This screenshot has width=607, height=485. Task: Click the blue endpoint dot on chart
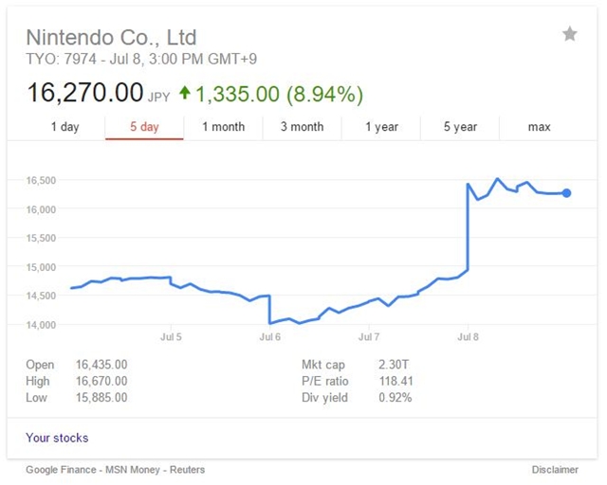coord(566,193)
